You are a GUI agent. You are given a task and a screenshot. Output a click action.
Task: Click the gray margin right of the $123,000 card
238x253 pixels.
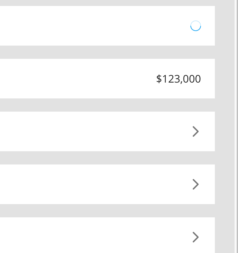tap(224, 79)
